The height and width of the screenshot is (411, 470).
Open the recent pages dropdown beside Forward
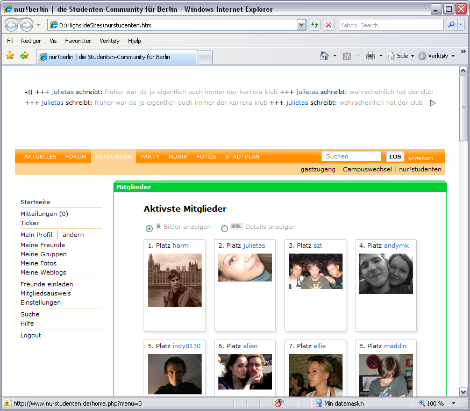coord(38,25)
